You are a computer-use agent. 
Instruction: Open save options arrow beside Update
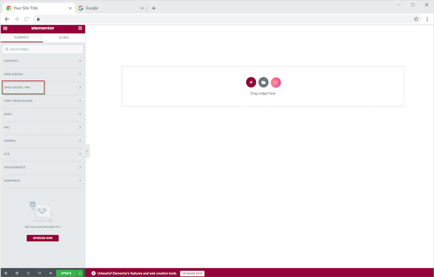[x=80, y=273]
